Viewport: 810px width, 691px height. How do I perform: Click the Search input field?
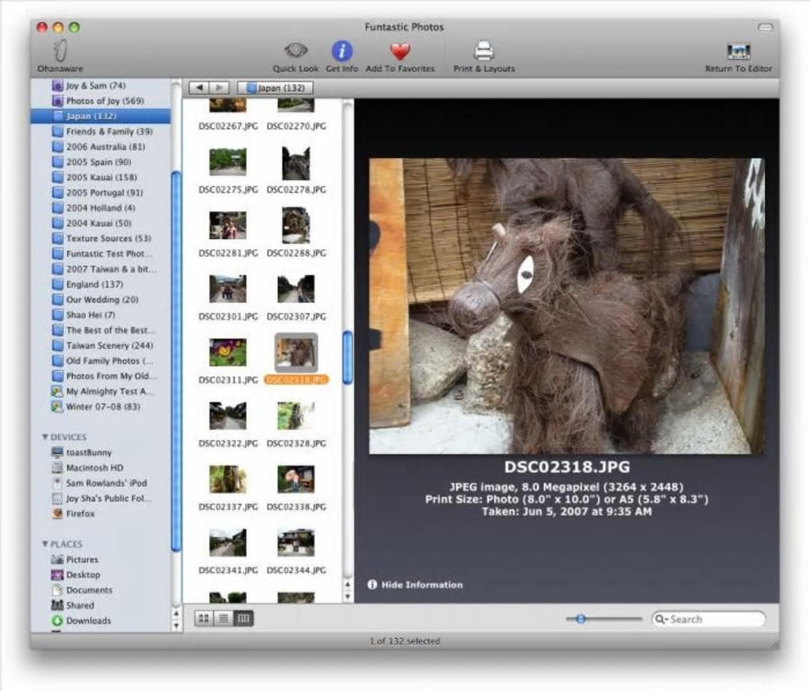(x=713, y=619)
